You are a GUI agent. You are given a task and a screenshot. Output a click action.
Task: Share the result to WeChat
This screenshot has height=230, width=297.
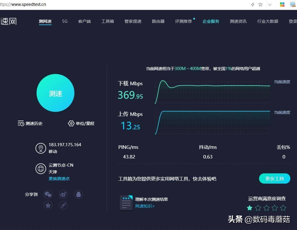tap(48, 194)
